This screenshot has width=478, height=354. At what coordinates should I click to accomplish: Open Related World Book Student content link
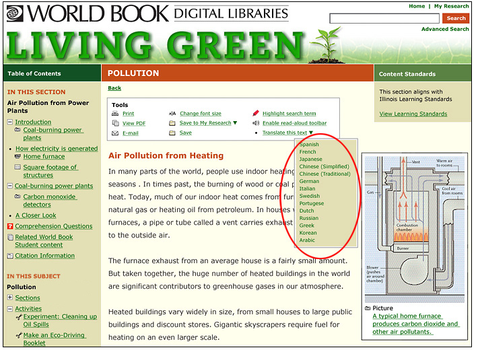(x=44, y=241)
